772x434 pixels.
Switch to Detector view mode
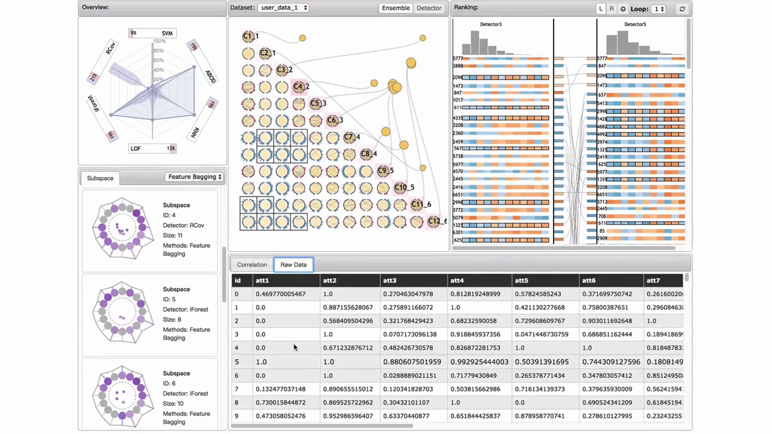[x=429, y=8]
